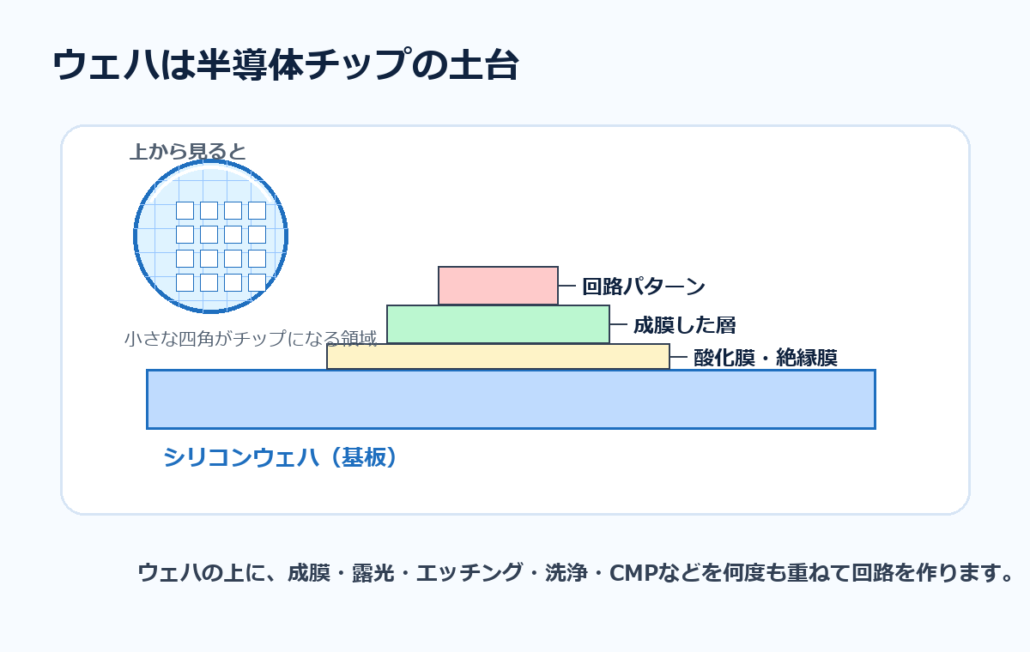This screenshot has width=1030, height=652.
Task: Click the blue silicon wafer substrate bar
Action: point(511,399)
